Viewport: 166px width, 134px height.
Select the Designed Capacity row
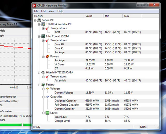click(x=106, y=101)
